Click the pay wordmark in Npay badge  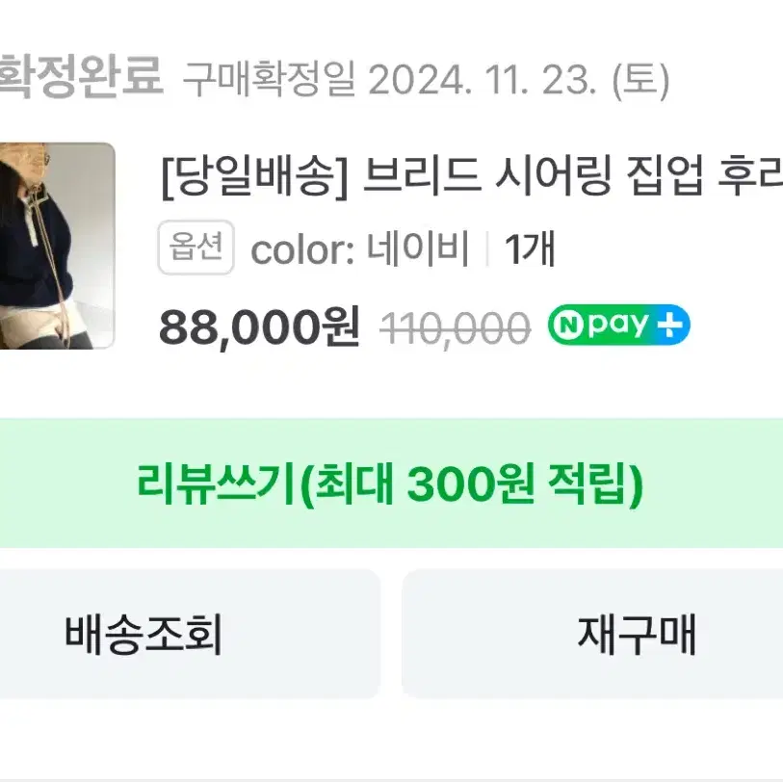(617, 326)
